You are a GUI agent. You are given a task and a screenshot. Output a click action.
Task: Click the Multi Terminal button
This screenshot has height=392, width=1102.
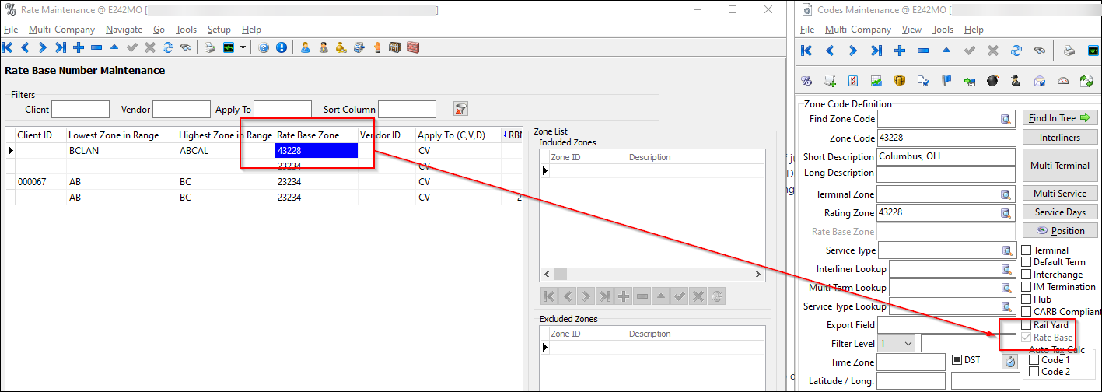coord(1058,166)
